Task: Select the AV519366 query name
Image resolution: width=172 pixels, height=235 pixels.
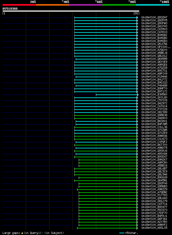Action: (10, 9)
